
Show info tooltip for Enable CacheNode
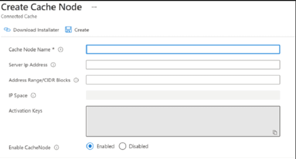coord(57,147)
